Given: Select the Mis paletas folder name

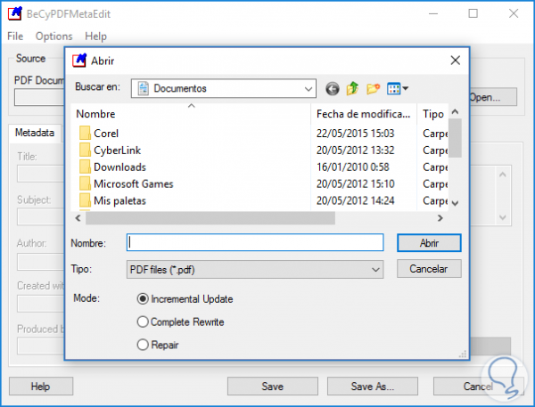Looking at the screenshot, I should (119, 200).
